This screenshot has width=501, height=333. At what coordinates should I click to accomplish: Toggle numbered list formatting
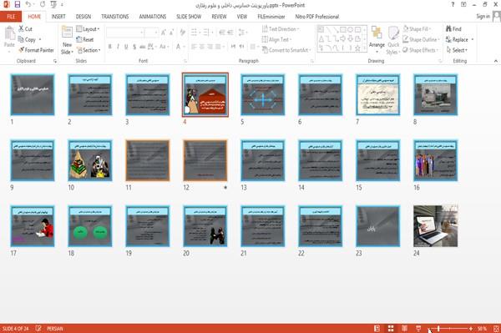coord(207,33)
